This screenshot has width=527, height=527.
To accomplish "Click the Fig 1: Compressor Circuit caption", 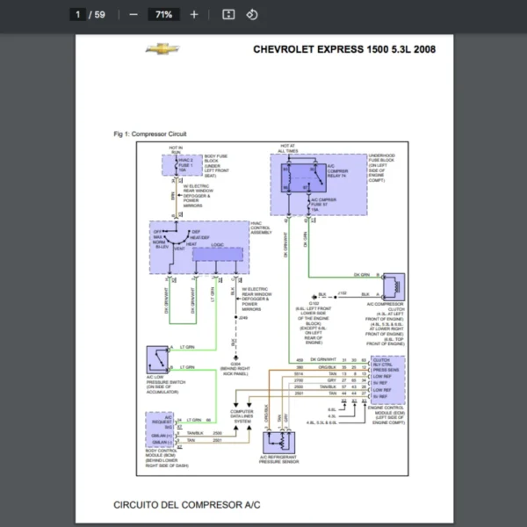I will tap(150, 134).
